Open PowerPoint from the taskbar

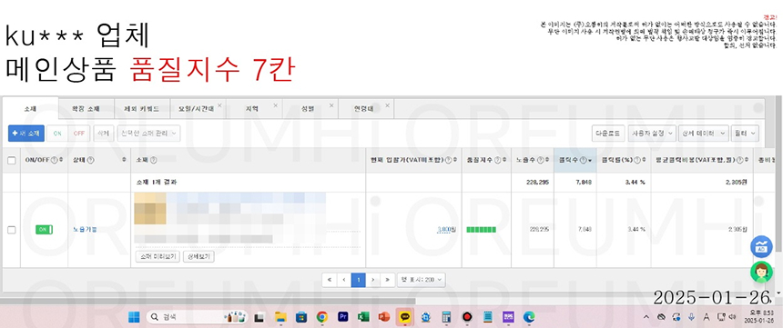pyautogui.click(x=384, y=316)
